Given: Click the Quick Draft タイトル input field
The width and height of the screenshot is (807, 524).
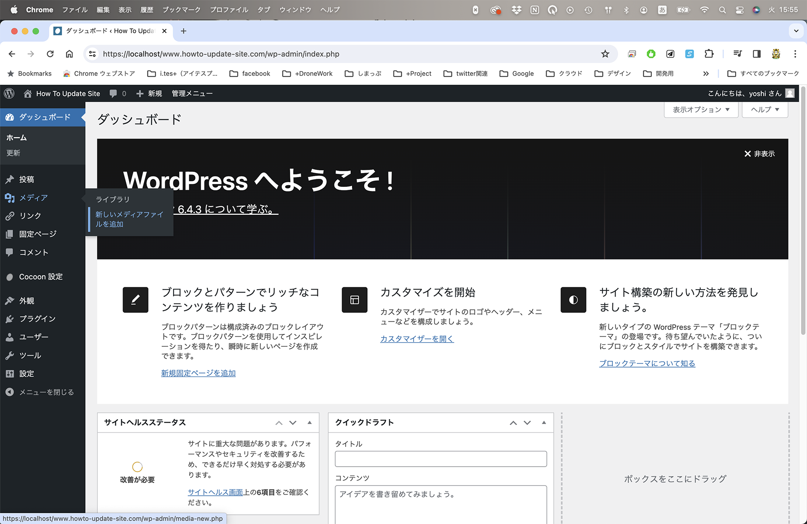Looking at the screenshot, I should 441,459.
